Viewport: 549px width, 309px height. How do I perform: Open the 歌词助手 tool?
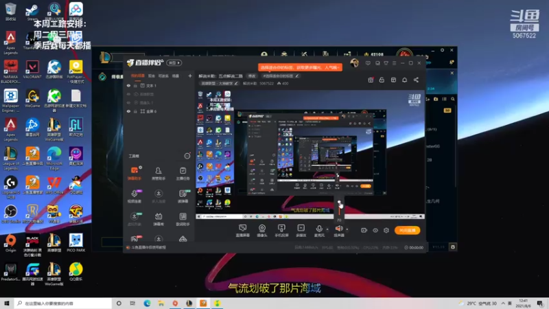(x=183, y=219)
